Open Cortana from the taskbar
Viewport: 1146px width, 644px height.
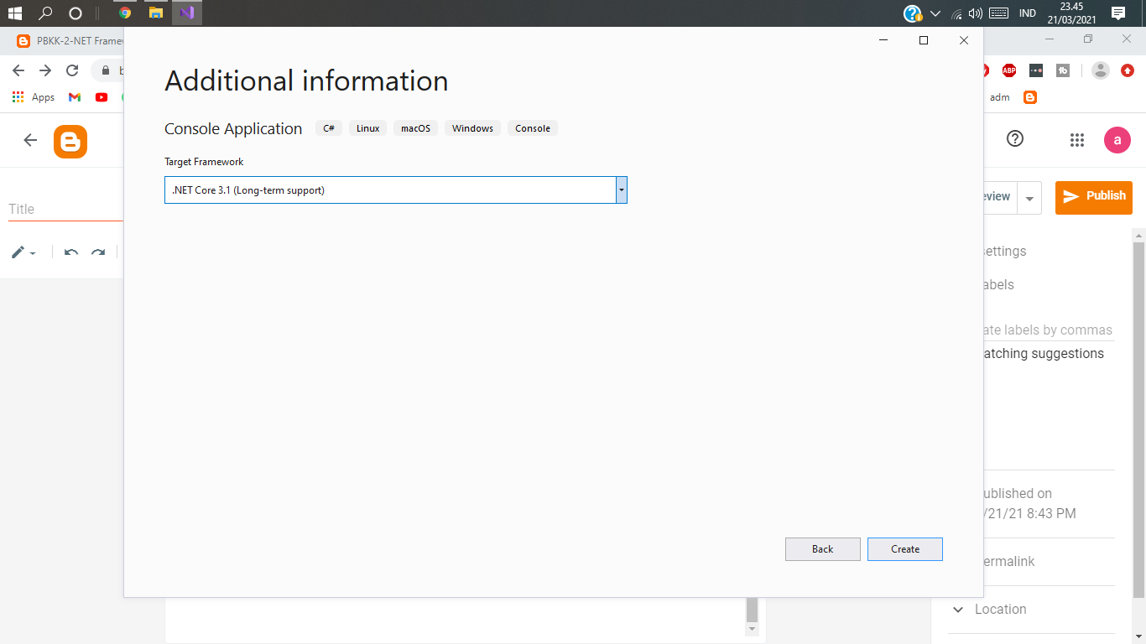76,13
